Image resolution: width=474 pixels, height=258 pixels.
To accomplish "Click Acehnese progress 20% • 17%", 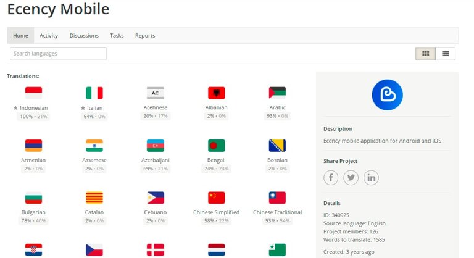I will (156, 116).
